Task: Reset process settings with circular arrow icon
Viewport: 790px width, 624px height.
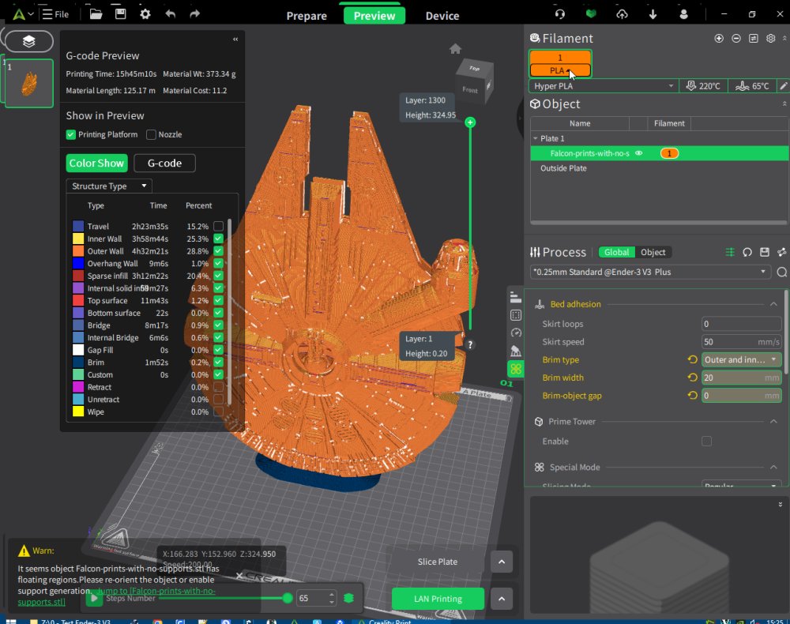Action: pyautogui.click(x=747, y=252)
